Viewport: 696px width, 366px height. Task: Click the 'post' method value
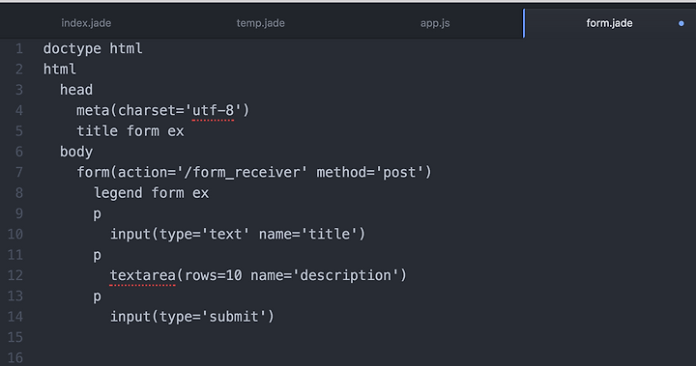tap(399, 172)
